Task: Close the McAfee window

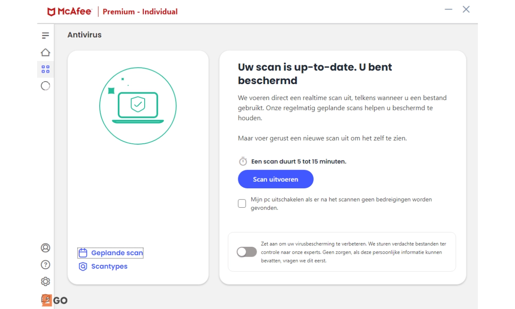Action: (x=466, y=9)
